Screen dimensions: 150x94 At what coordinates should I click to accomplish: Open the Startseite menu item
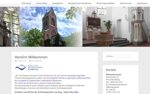(x=26, y=3)
